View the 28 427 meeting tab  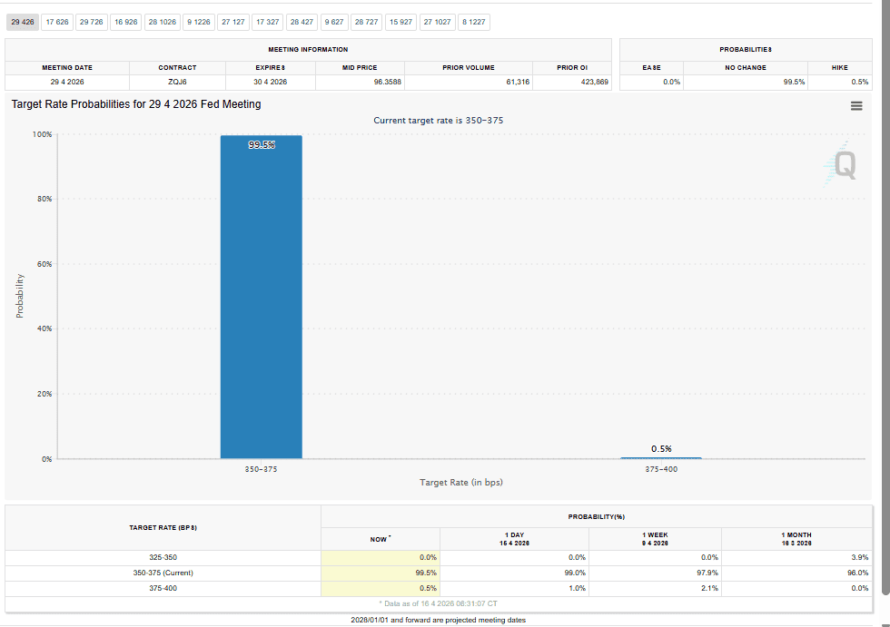pos(302,22)
